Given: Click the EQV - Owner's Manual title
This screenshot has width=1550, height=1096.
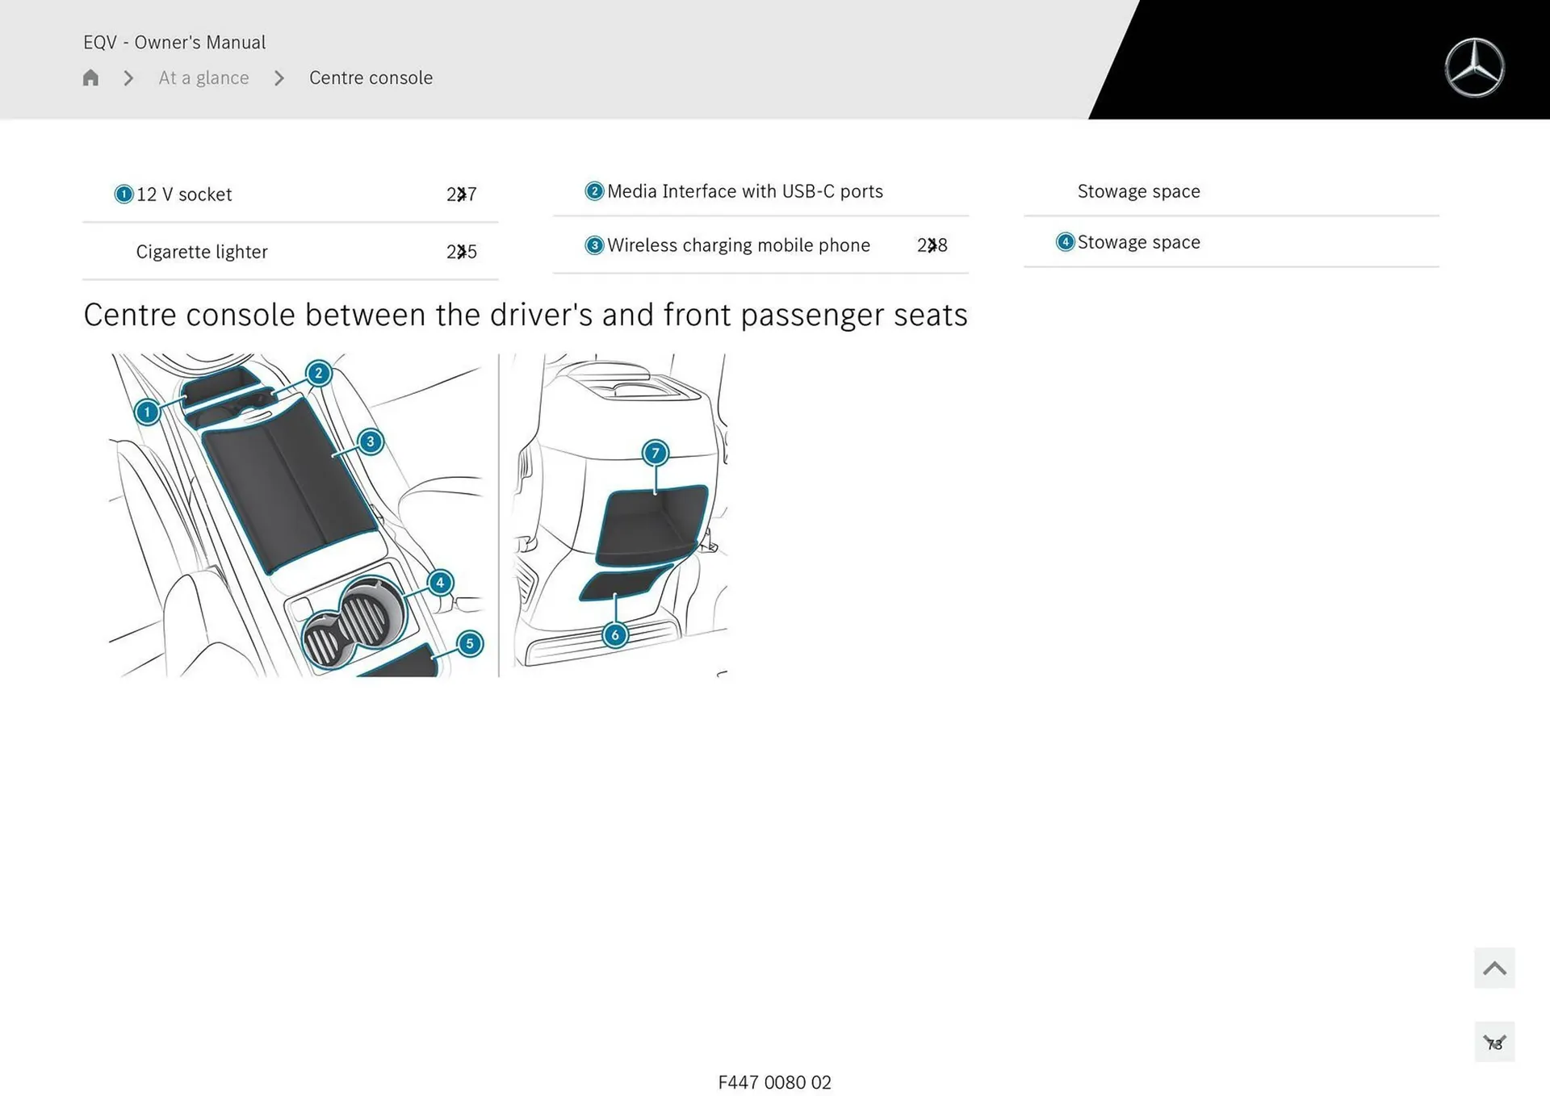Looking at the screenshot, I should coord(174,41).
